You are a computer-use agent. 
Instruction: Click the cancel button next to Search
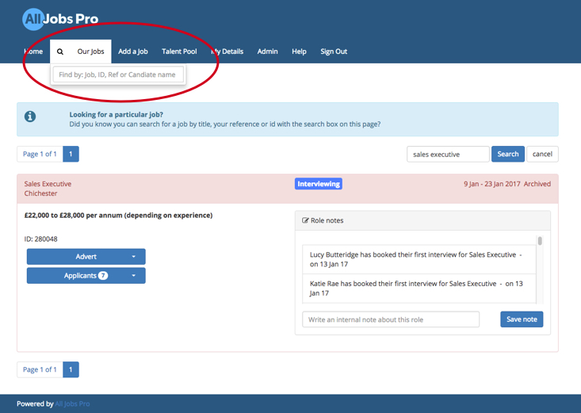click(542, 154)
